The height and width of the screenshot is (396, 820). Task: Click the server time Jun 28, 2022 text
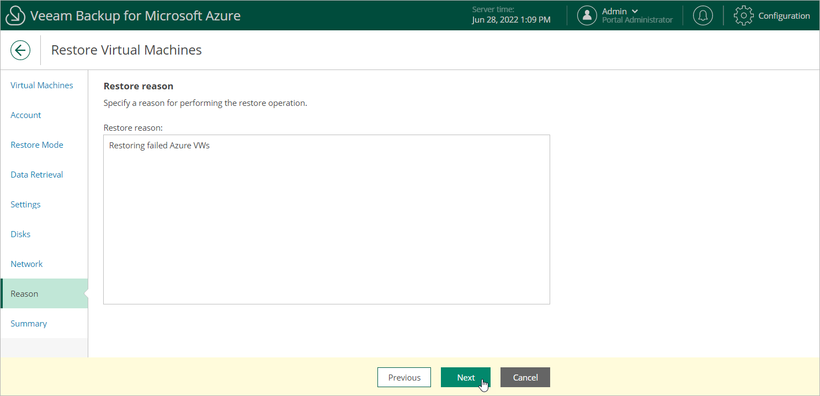click(x=511, y=20)
